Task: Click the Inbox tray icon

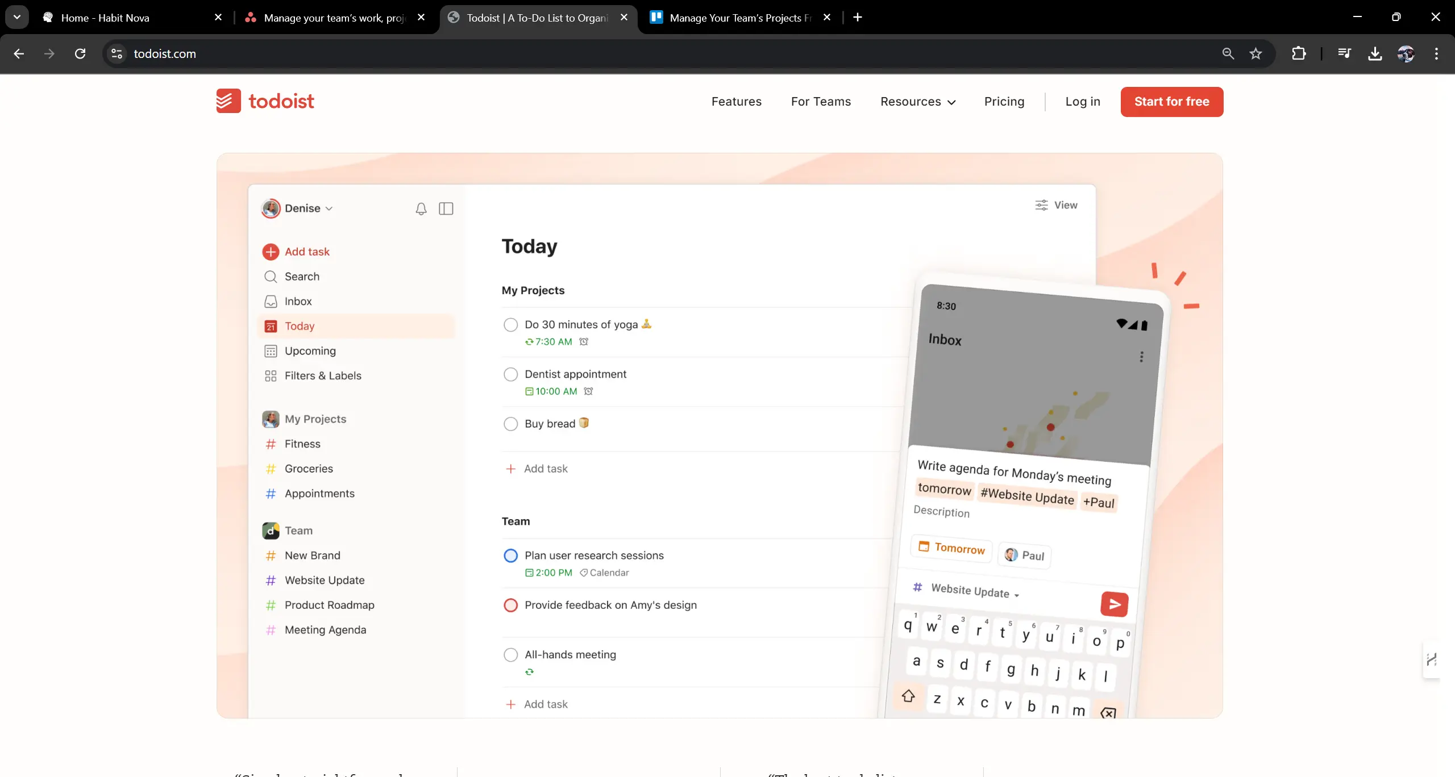Action: pyautogui.click(x=271, y=302)
